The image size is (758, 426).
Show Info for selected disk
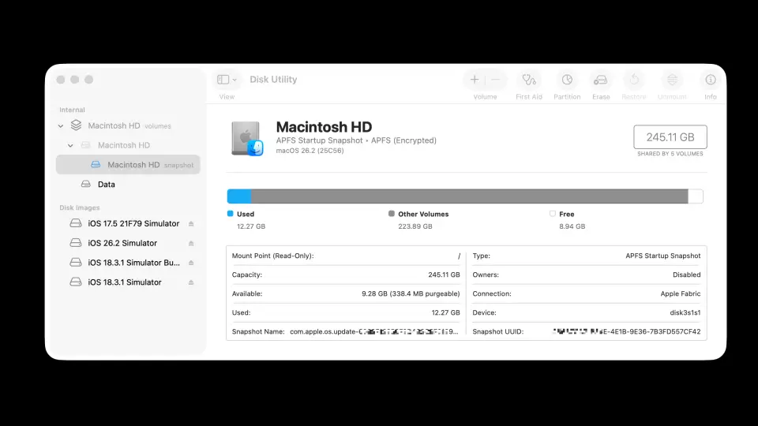tap(710, 80)
